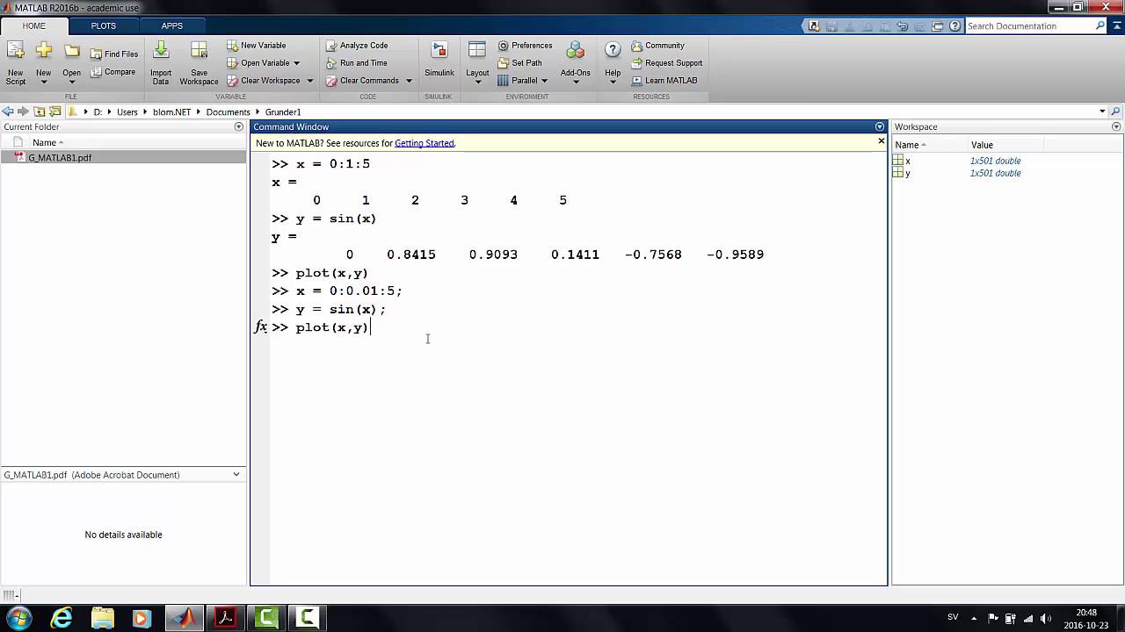This screenshot has width=1125, height=632.
Task: Open Windows Start button
Action: 19,618
